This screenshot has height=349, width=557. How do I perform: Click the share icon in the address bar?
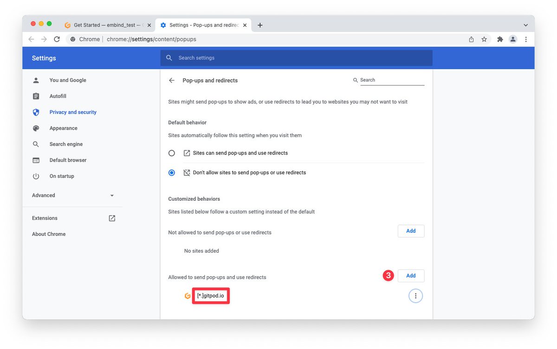tap(471, 39)
